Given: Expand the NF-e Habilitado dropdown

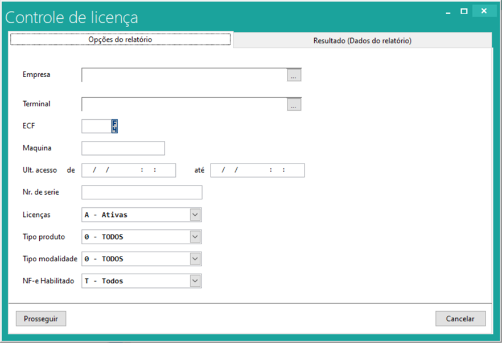Looking at the screenshot, I should click(x=195, y=281).
